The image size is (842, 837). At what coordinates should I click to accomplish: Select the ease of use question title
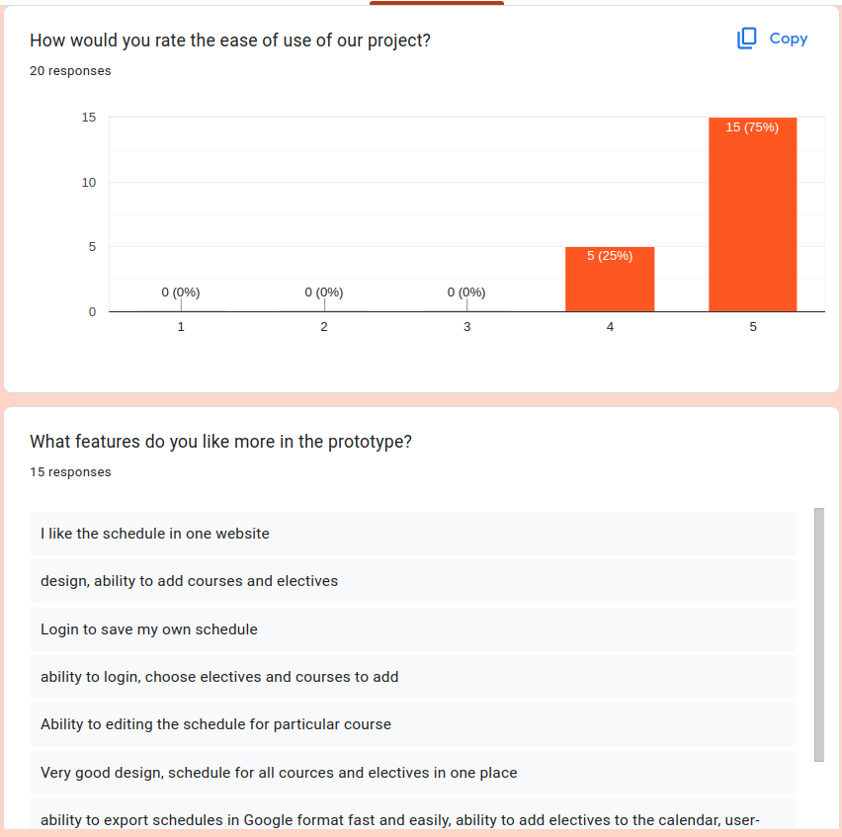pos(229,41)
